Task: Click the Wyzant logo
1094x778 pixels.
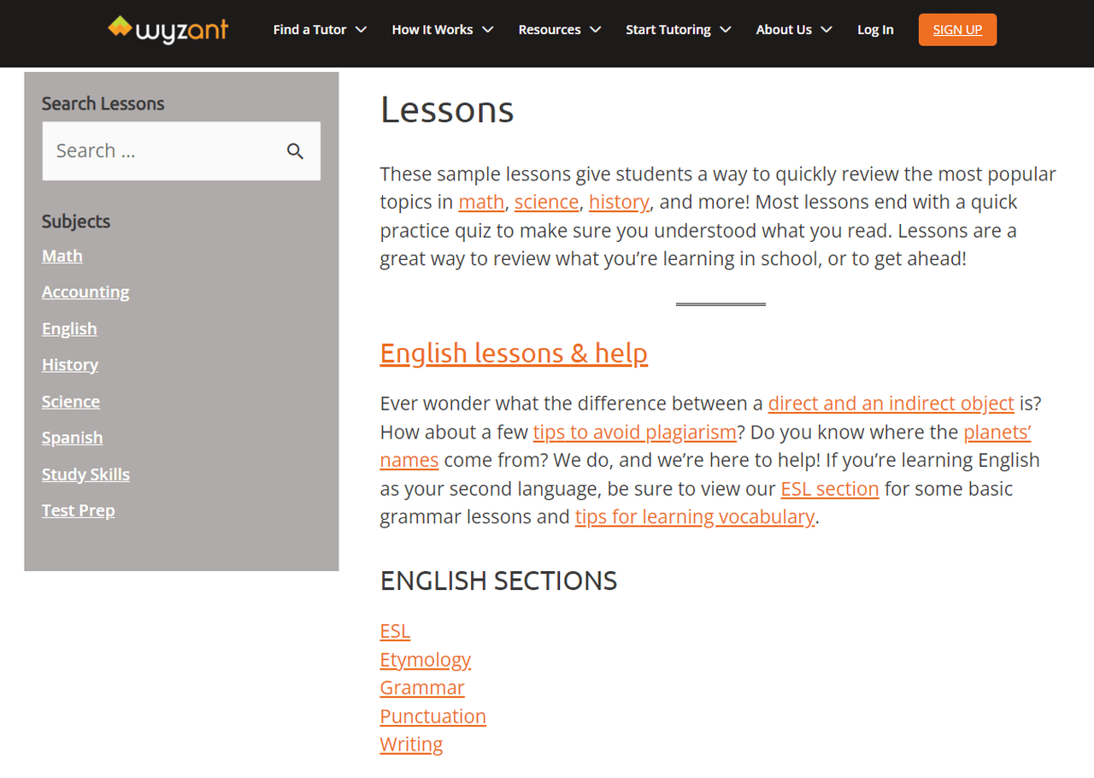Action: (x=168, y=28)
